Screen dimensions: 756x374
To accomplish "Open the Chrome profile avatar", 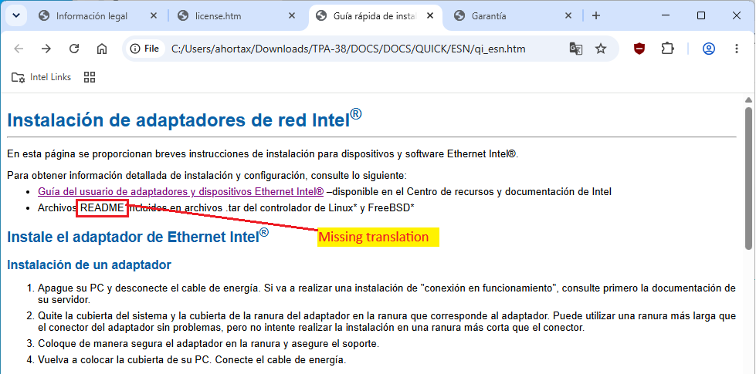I will (x=708, y=49).
